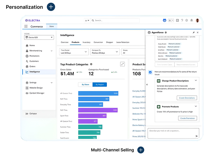
Task: Open the Stores filter dropdown
Action: pos(133,52)
